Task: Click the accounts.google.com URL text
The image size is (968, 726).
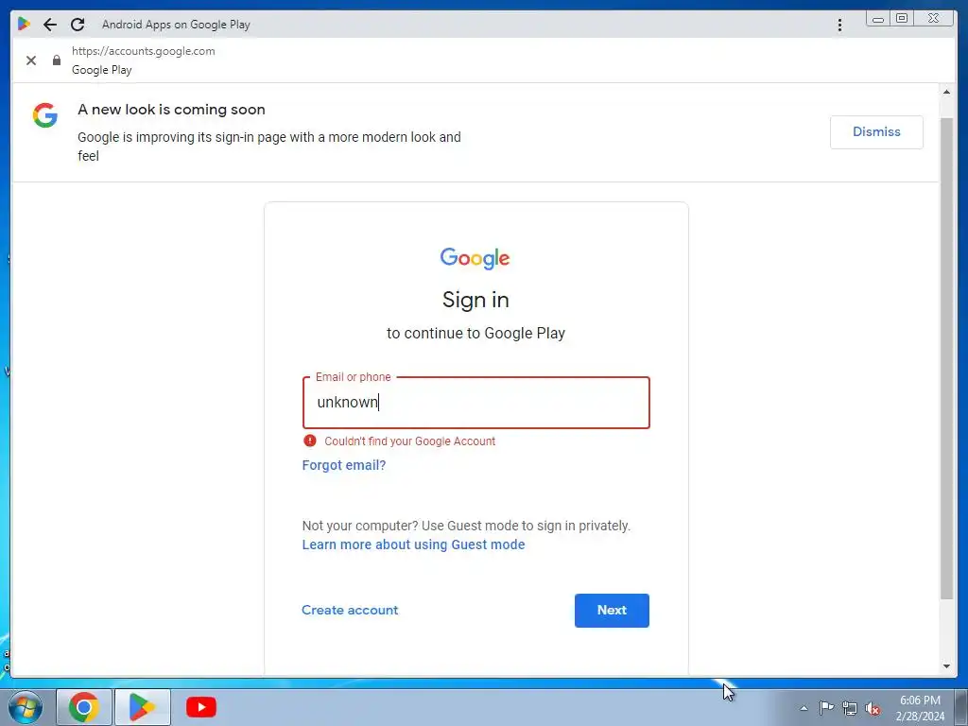Action: coord(144,51)
